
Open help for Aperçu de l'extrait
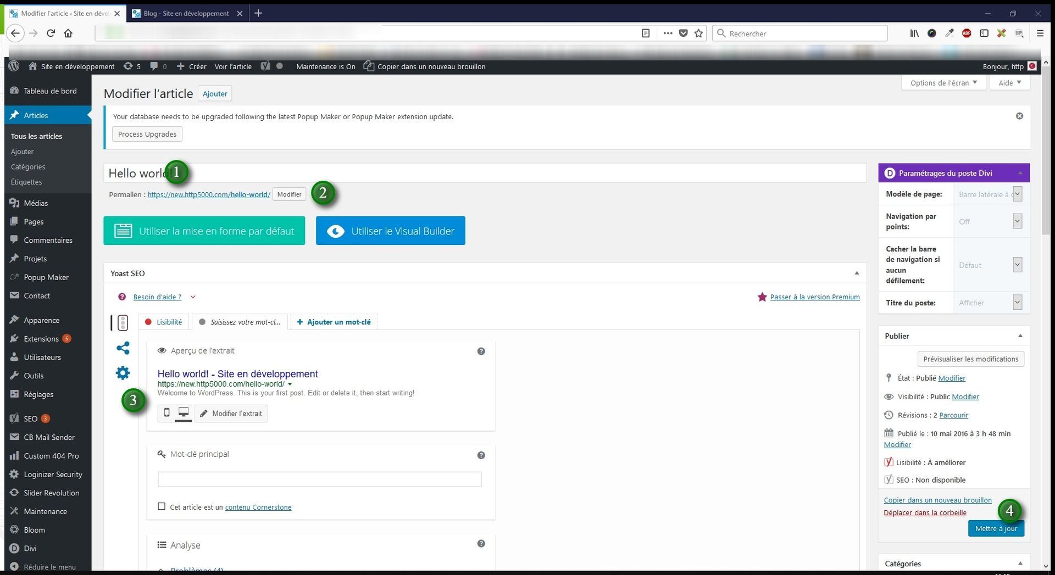(481, 351)
